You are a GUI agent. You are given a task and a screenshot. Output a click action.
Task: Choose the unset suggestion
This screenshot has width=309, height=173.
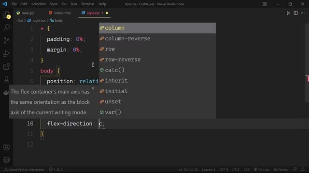click(157, 101)
